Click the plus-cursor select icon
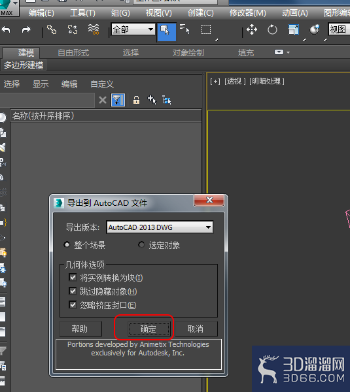This screenshot has height=392, width=350. pos(152,100)
